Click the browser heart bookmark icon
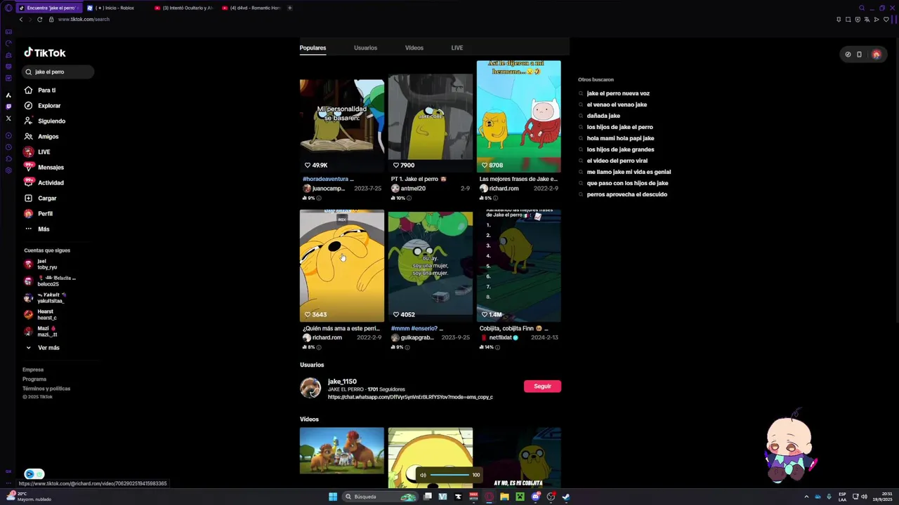Image resolution: width=899 pixels, height=505 pixels. [x=886, y=19]
